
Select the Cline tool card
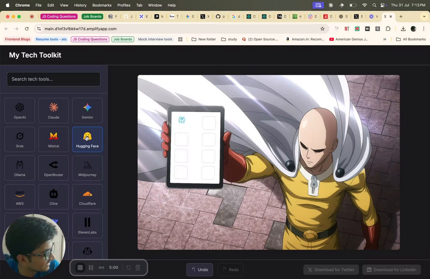(x=53, y=197)
